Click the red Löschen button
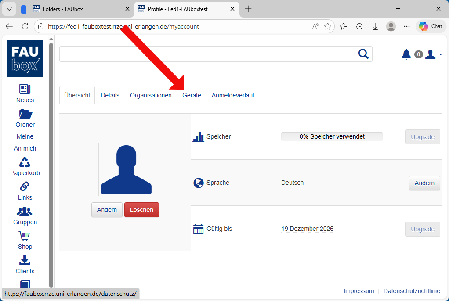The height and width of the screenshot is (301, 449). pos(141,210)
